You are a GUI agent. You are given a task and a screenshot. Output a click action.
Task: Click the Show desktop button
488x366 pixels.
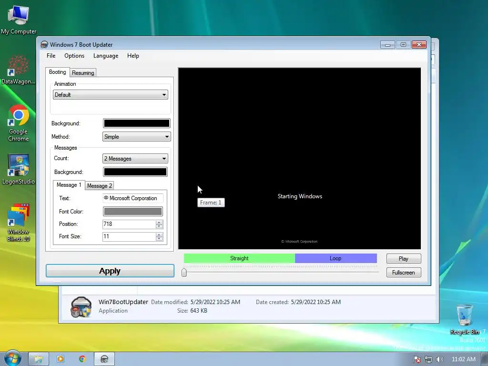point(485,359)
